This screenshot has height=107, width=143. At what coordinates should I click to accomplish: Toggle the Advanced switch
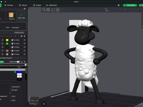pos(18,62)
